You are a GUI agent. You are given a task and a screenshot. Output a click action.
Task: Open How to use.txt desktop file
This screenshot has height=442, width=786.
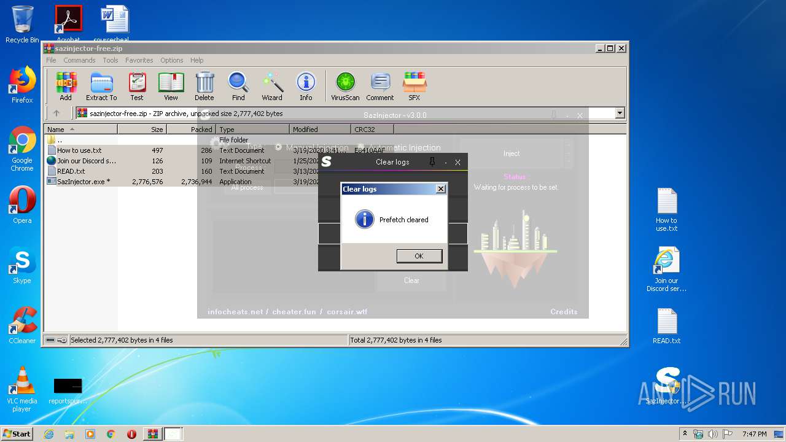click(666, 210)
